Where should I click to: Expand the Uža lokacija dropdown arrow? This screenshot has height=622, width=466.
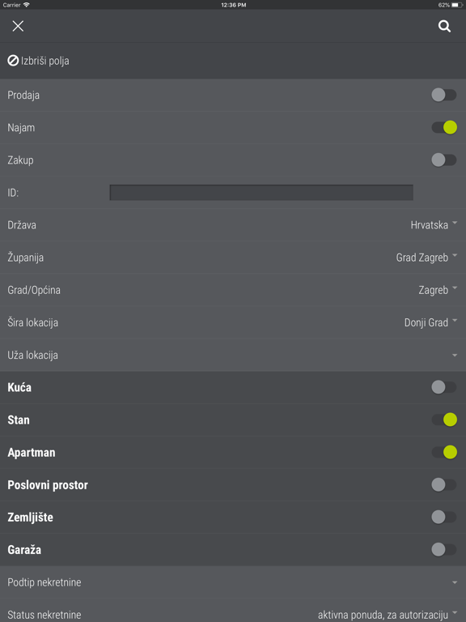point(455,355)
